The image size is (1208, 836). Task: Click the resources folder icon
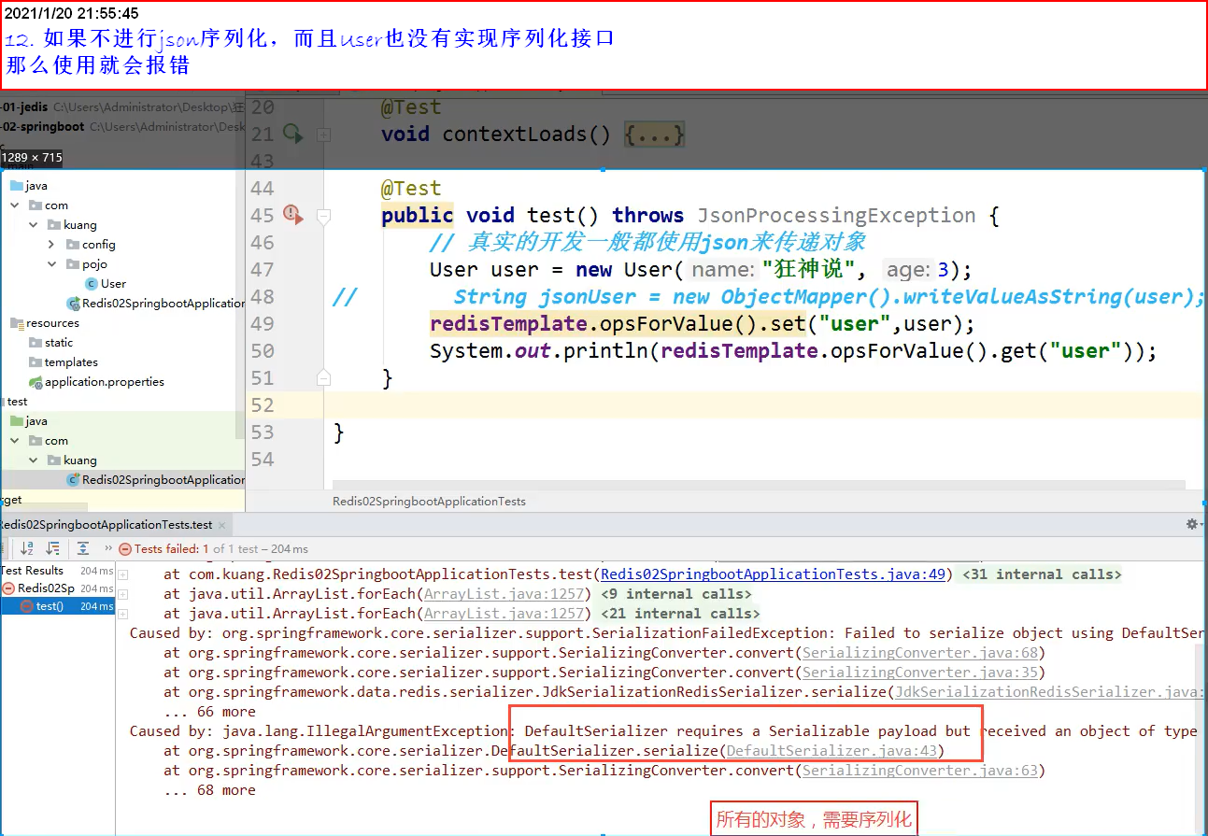click(17, 323)
